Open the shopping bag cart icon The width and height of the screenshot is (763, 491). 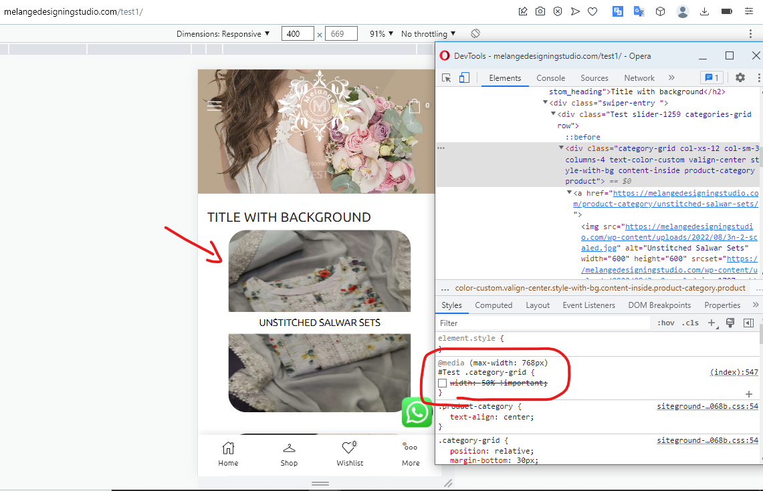[415, 106]
